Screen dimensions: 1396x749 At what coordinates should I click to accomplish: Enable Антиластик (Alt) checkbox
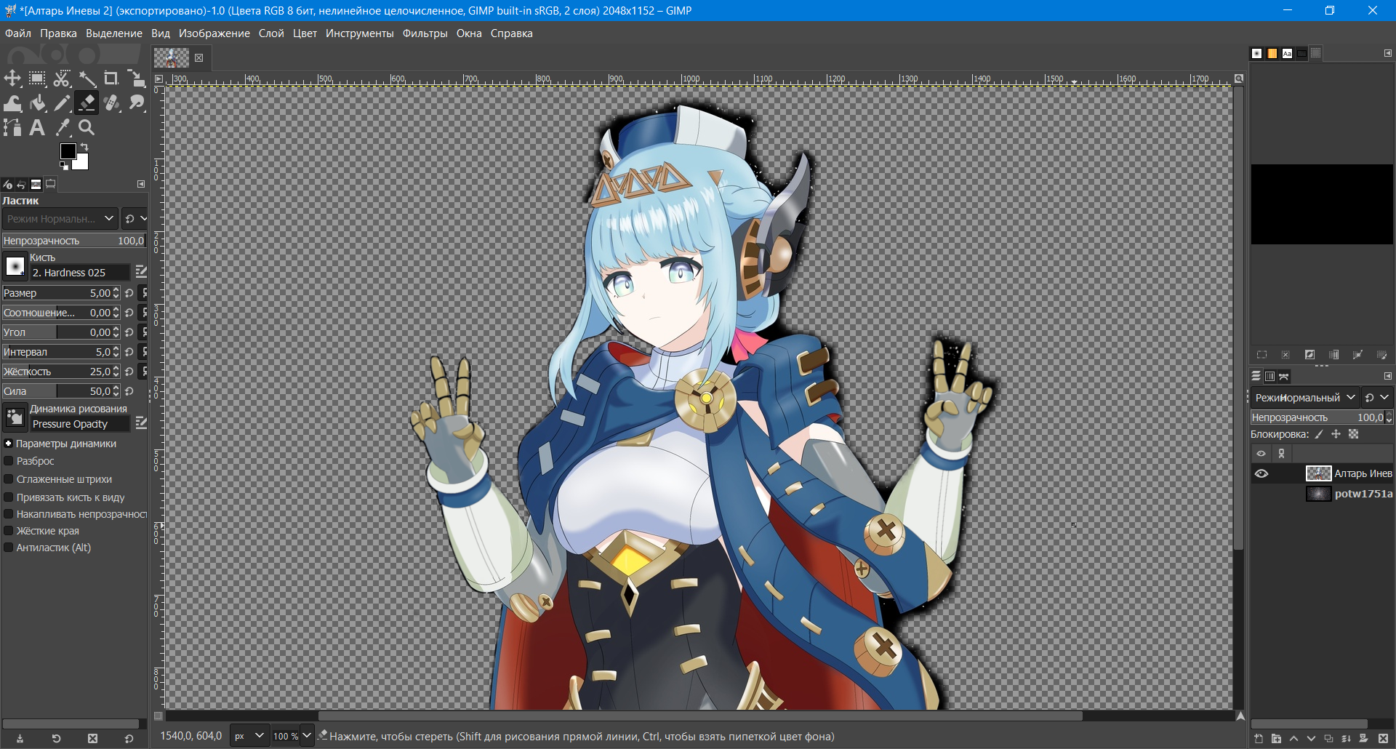tap(9, 548)
